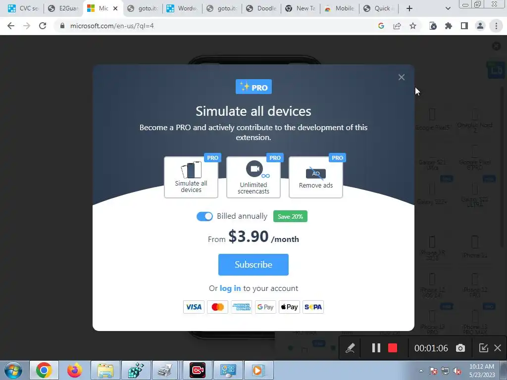Open the tab search dropdown

pos(448,8)
